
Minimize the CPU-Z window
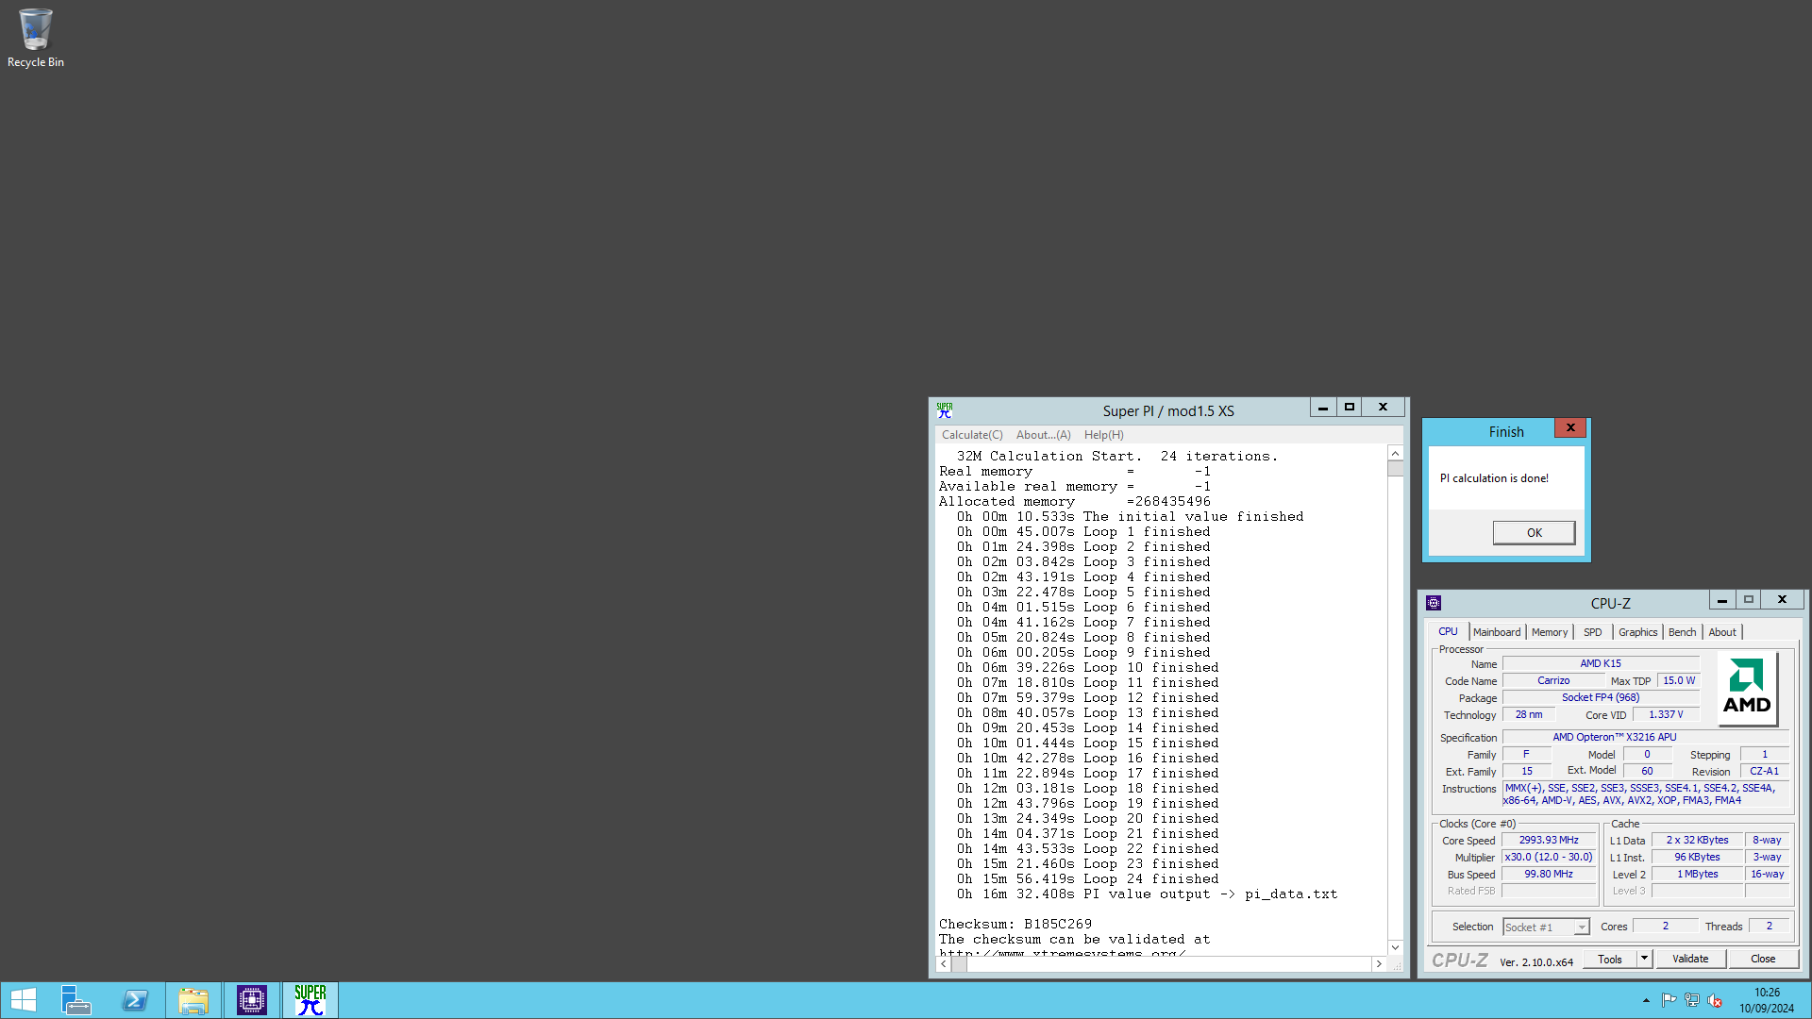[x=1722, y=599]
